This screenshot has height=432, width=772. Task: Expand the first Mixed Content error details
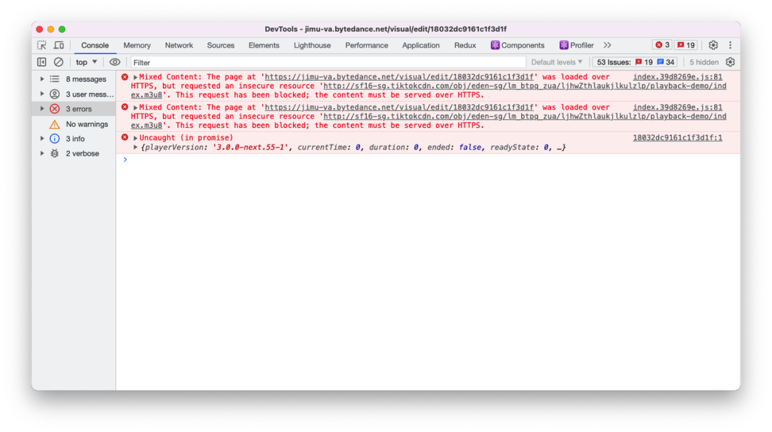[x=135, y=77]
